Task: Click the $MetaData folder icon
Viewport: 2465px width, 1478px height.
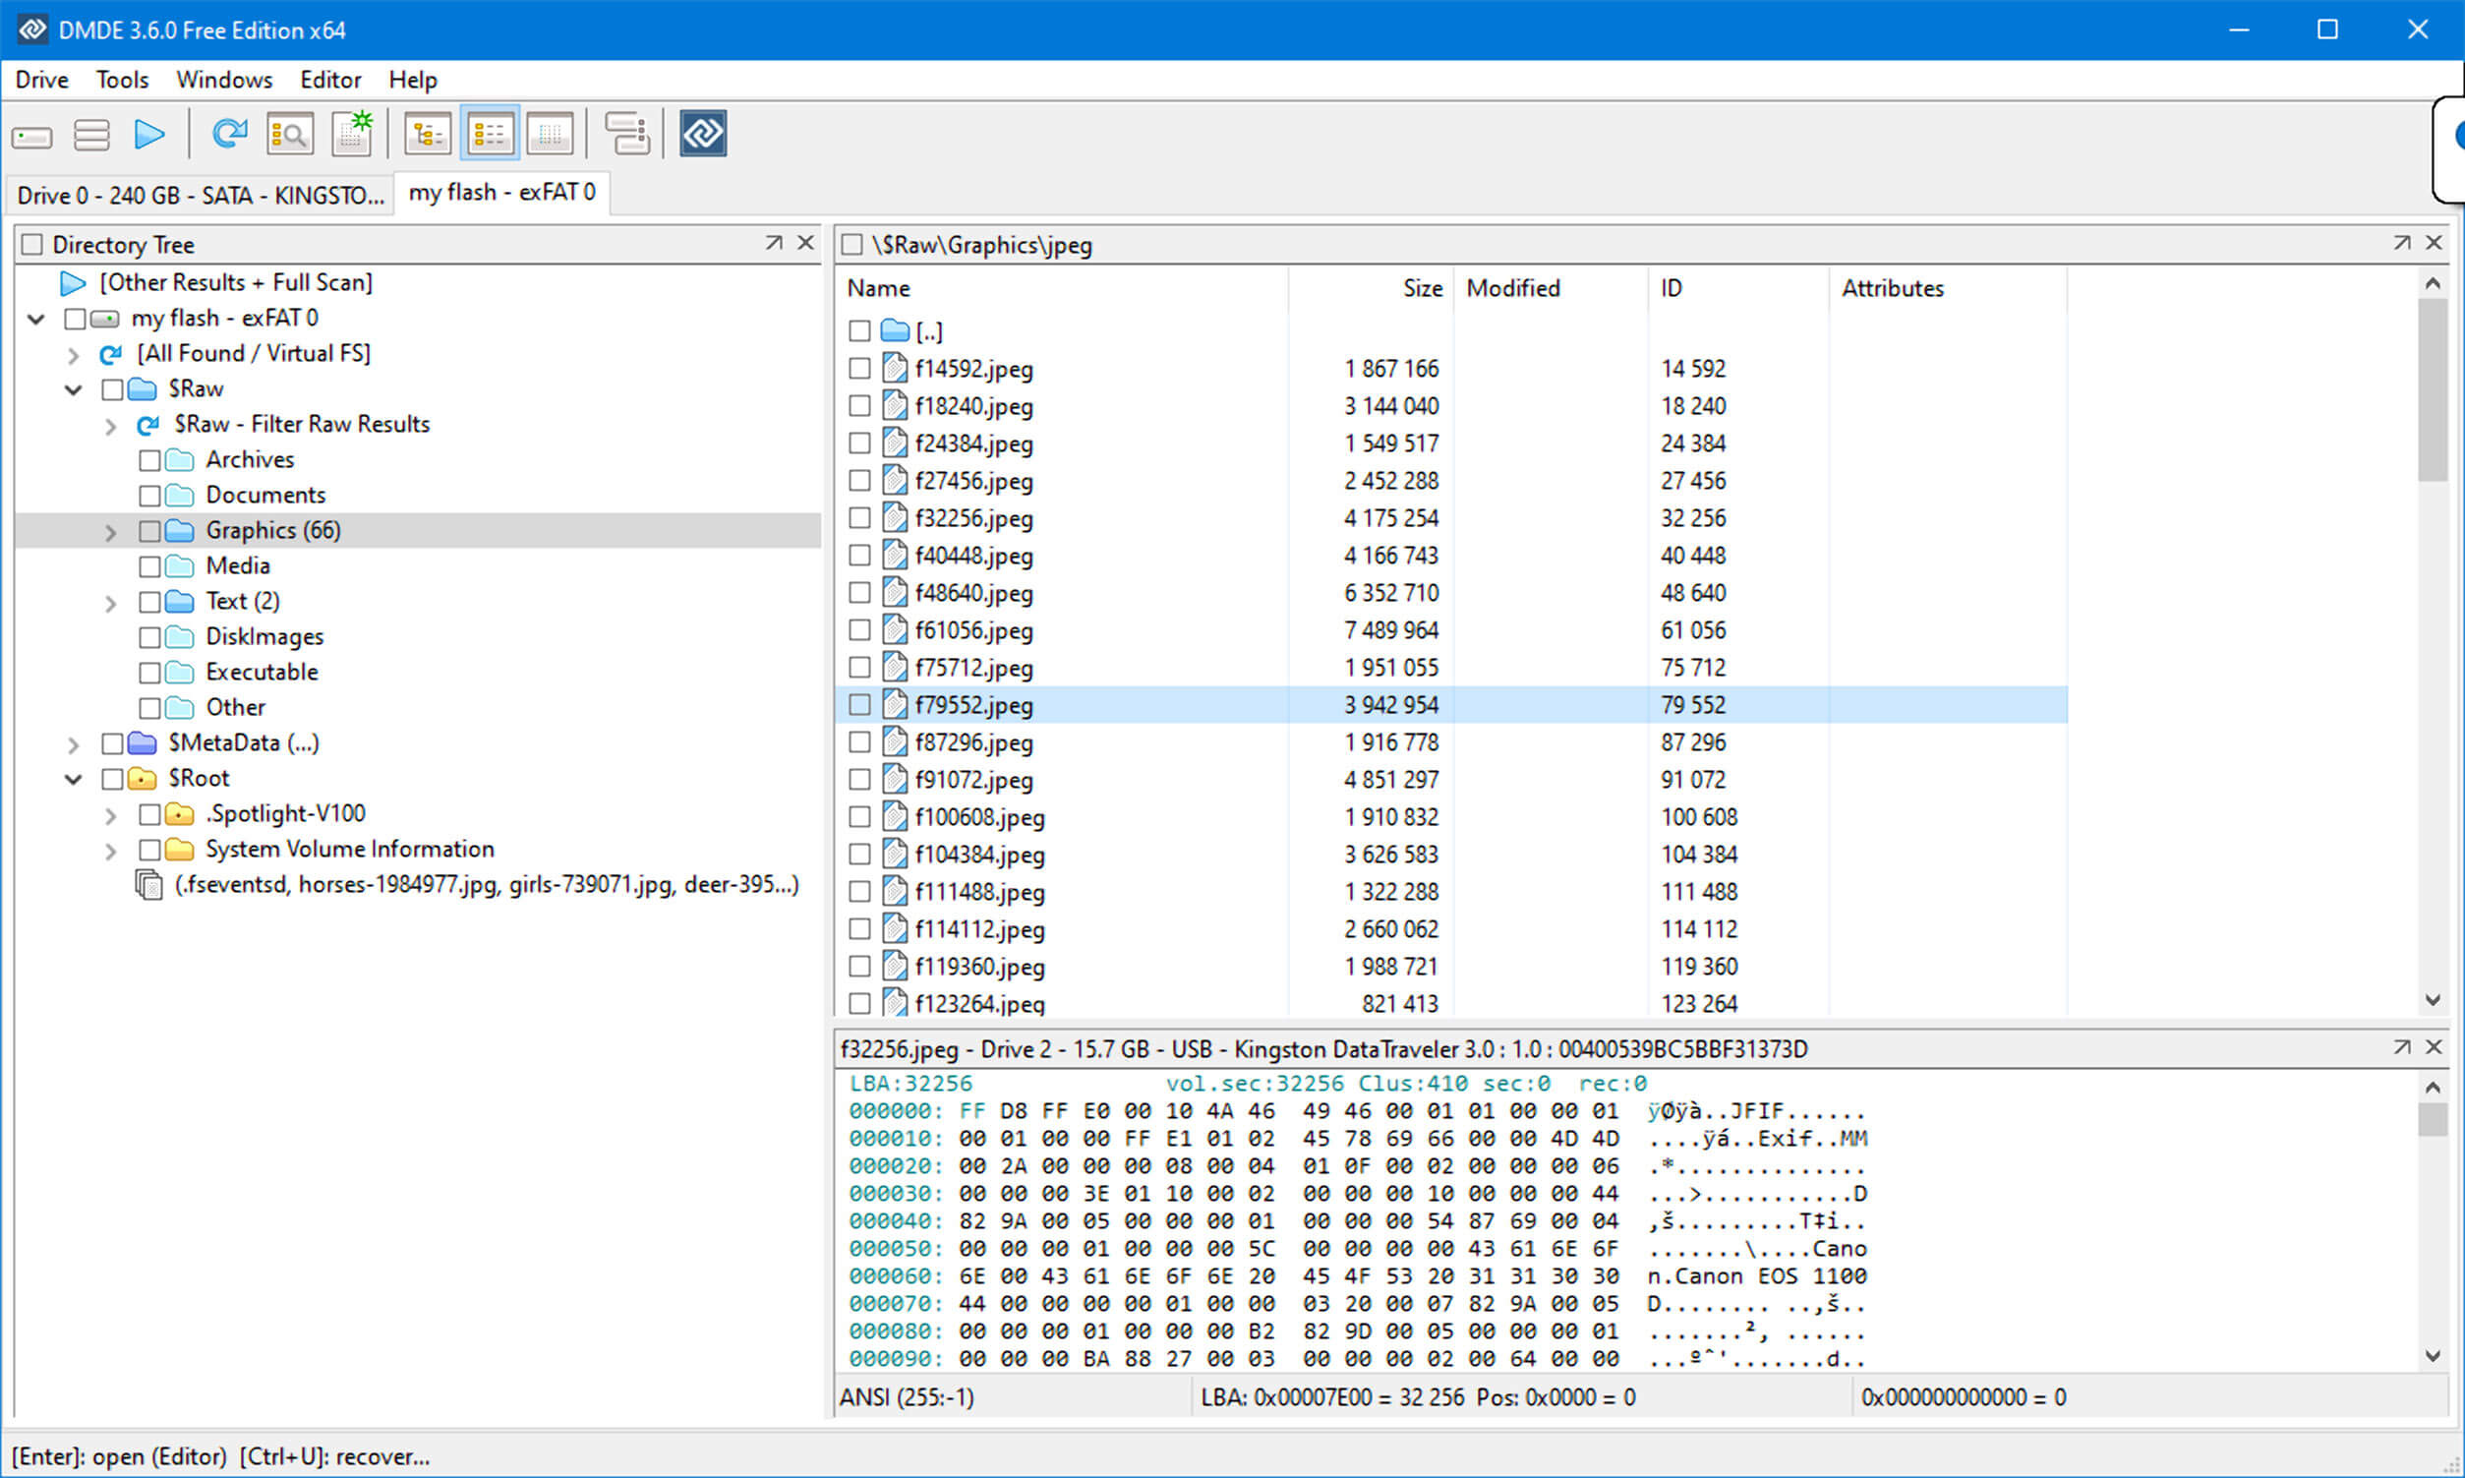Action: point(143,743)
